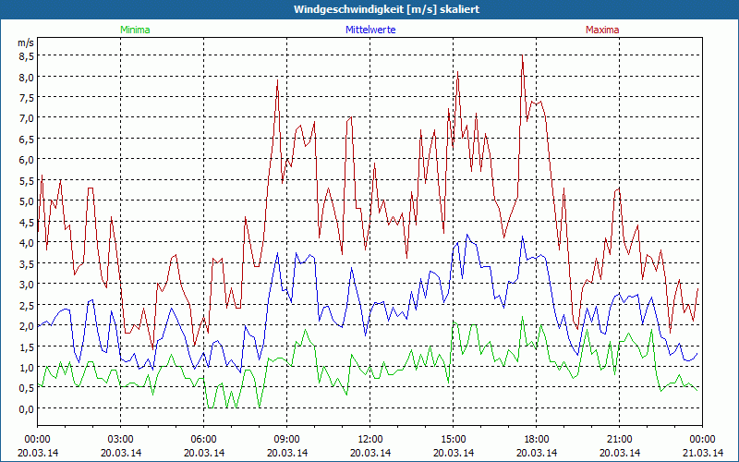Click the y-axis value '7,5'

point(27,97)
